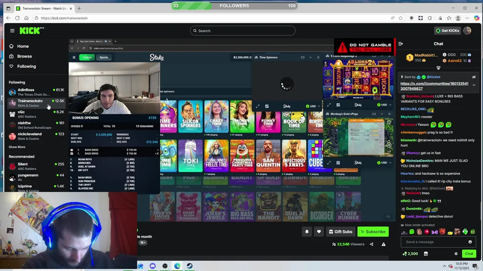Open browser extensions puzzle icon

[x=430, y=18]
